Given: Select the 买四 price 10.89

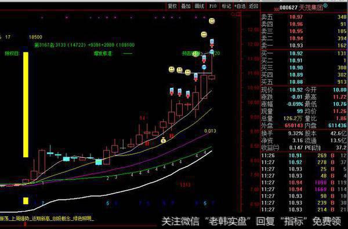Looking at the screenshot, I should click(x=296, y=75).
